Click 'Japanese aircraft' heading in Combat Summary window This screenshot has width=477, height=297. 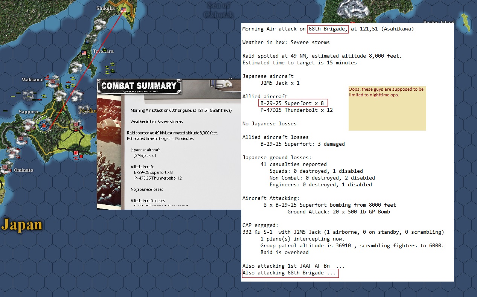tap(145, 150)
